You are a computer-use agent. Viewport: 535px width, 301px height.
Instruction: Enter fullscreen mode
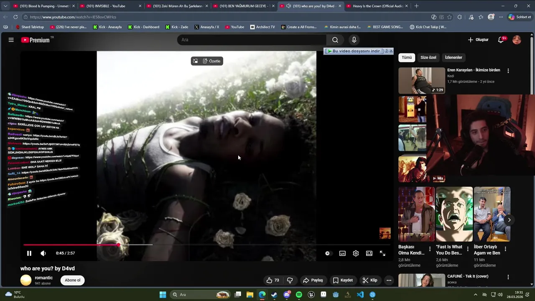click(x=382, y=253)
